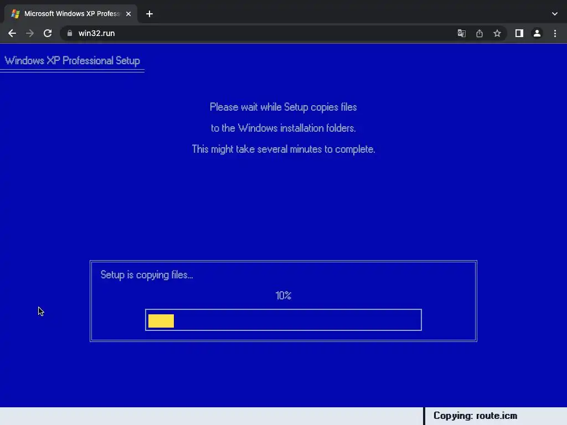Click 'Please wait while Setup copies files'

coord(283,107)
